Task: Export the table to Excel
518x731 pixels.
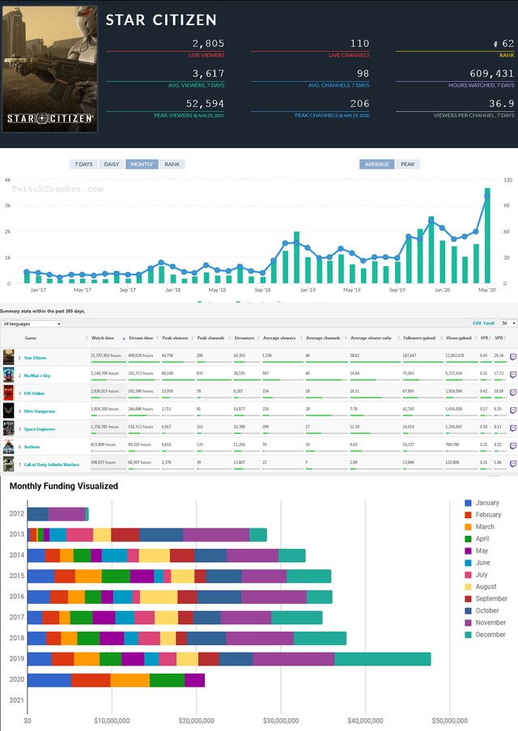Action: (x=489, y=323)
